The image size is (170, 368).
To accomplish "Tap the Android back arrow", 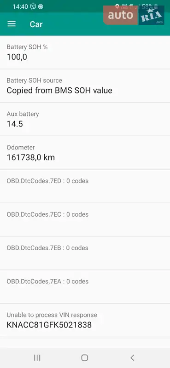I will (132, 358).
